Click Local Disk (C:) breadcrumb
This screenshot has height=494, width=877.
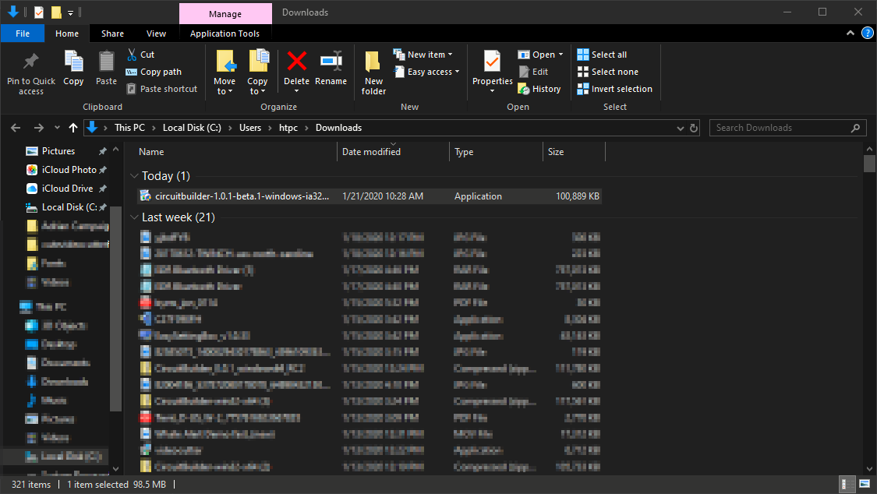192,128
